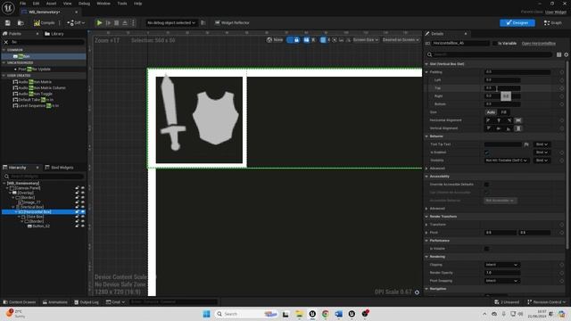571x321 pixels.
Task: Open the Widget Reflector tool
Action: tap(232, 22)
